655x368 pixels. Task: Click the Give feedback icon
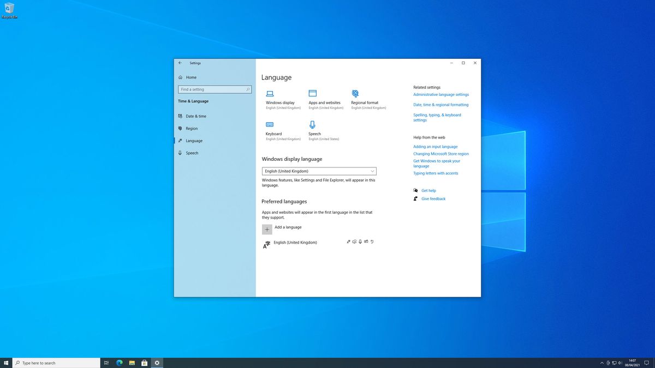point(415,198)
